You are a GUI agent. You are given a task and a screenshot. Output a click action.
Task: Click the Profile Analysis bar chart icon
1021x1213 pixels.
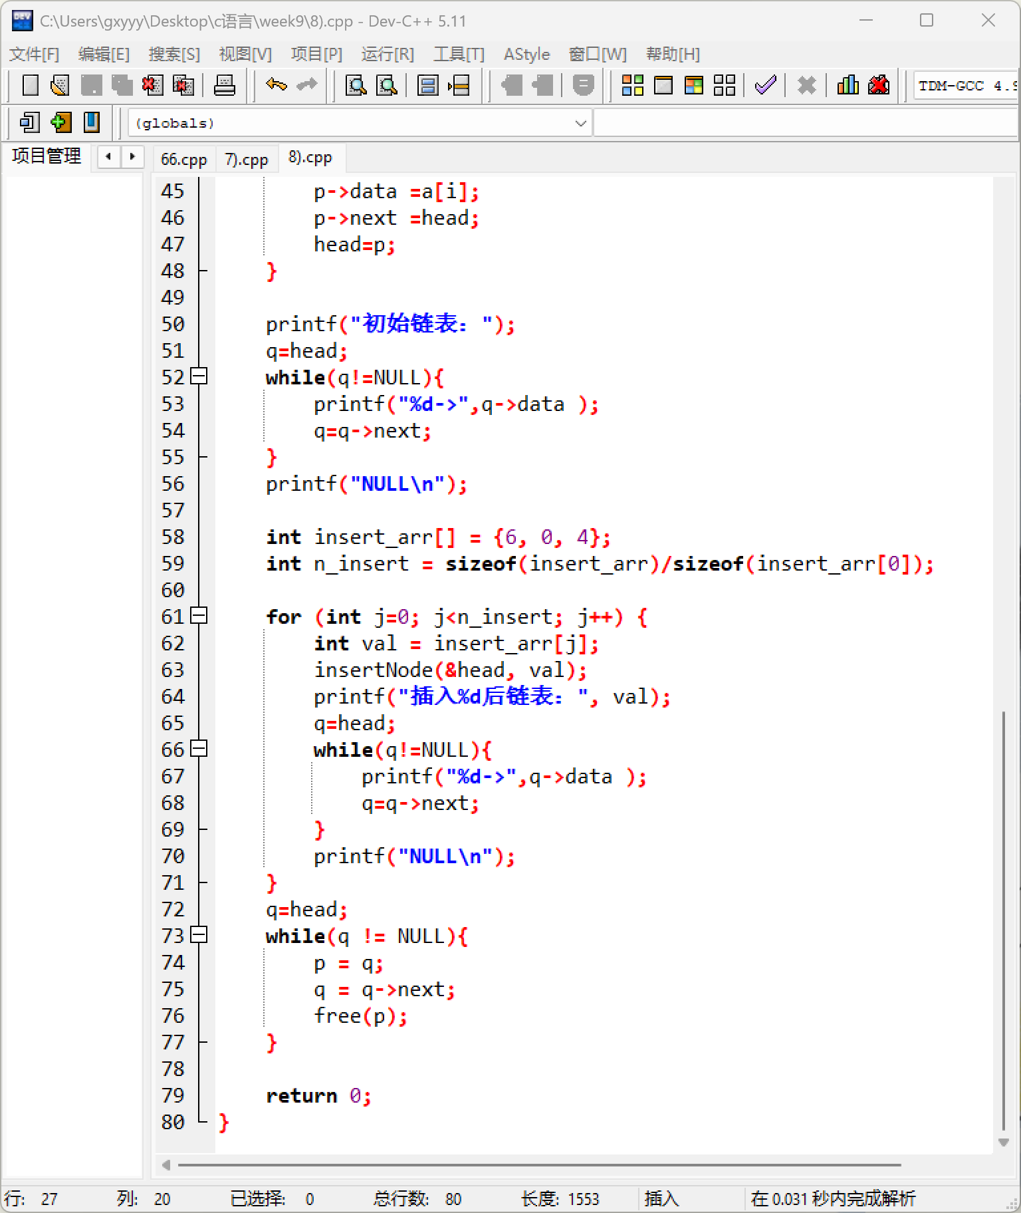click(848, 85)
